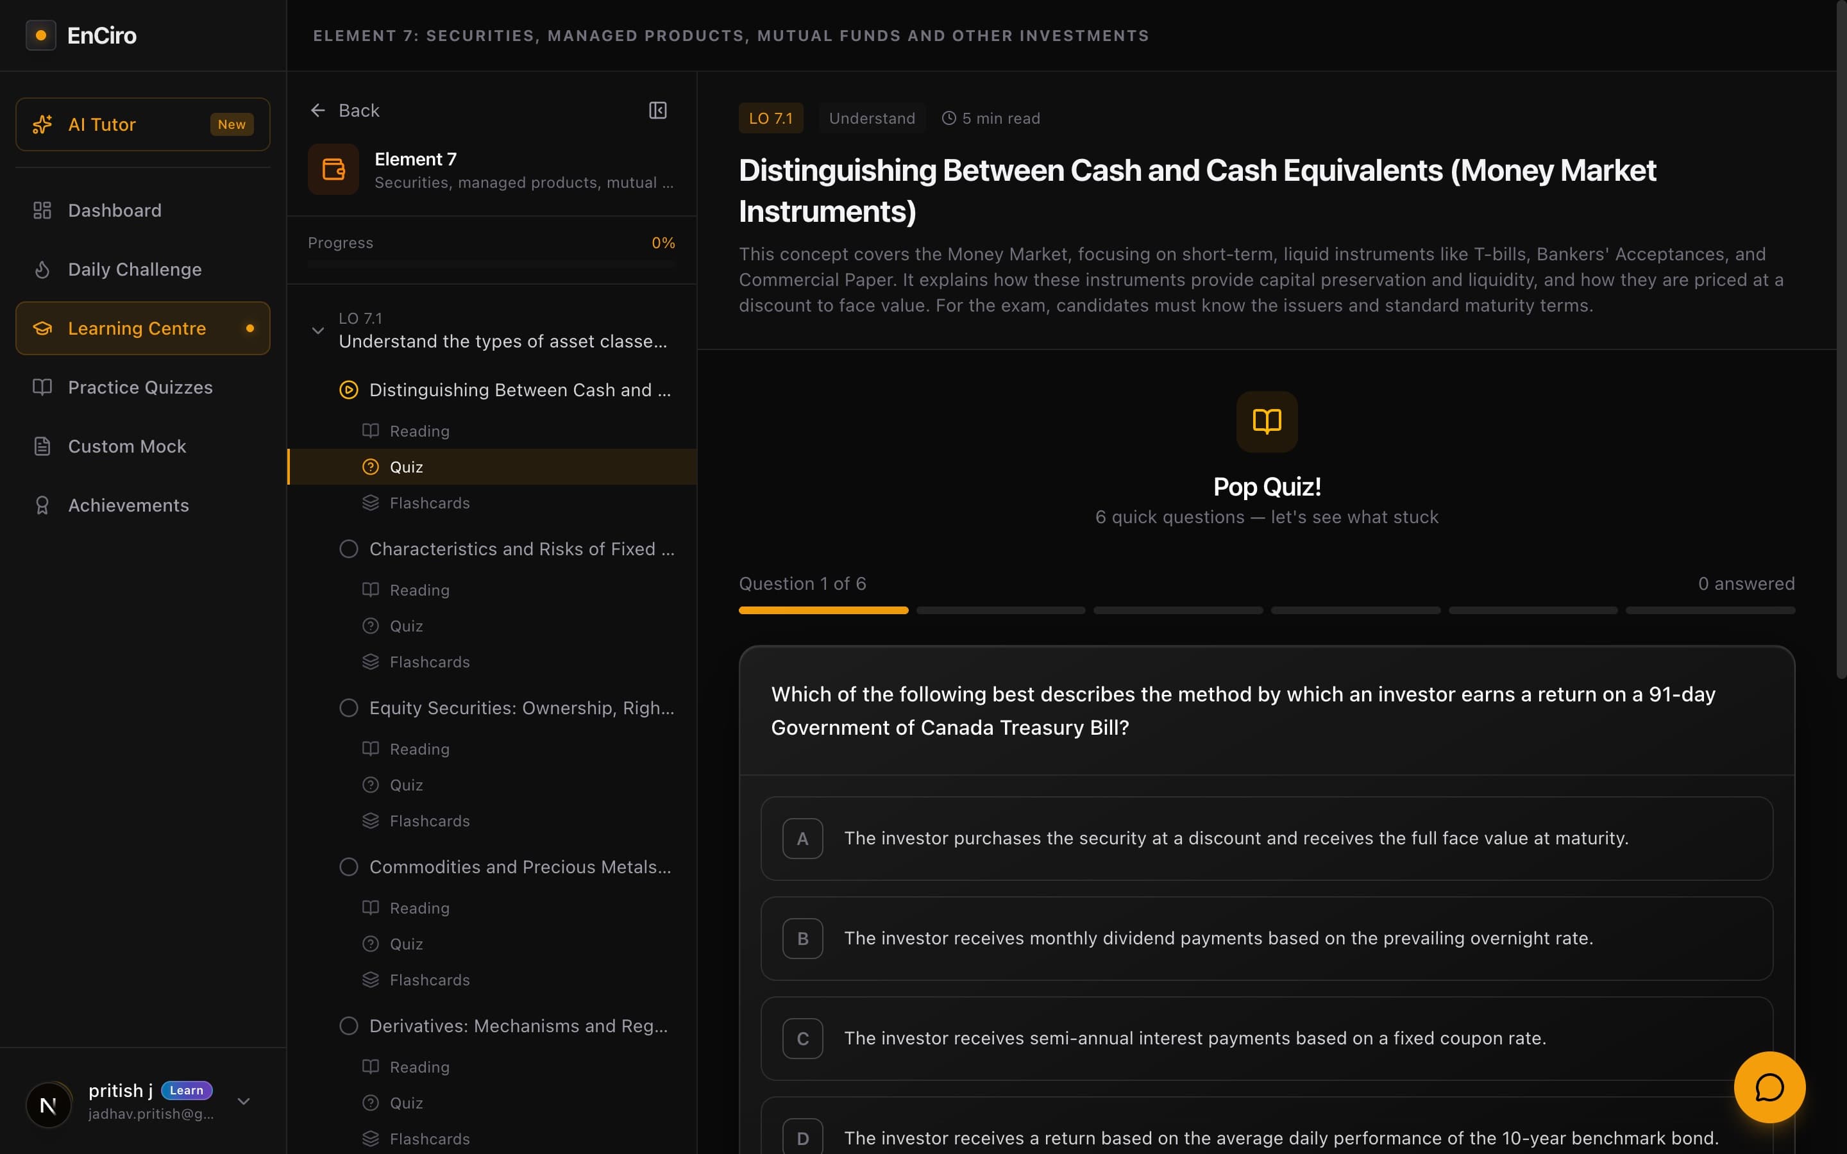1847x1154 pixels.
Task: Click the Achievements ribbon icon
Action: 42,505
